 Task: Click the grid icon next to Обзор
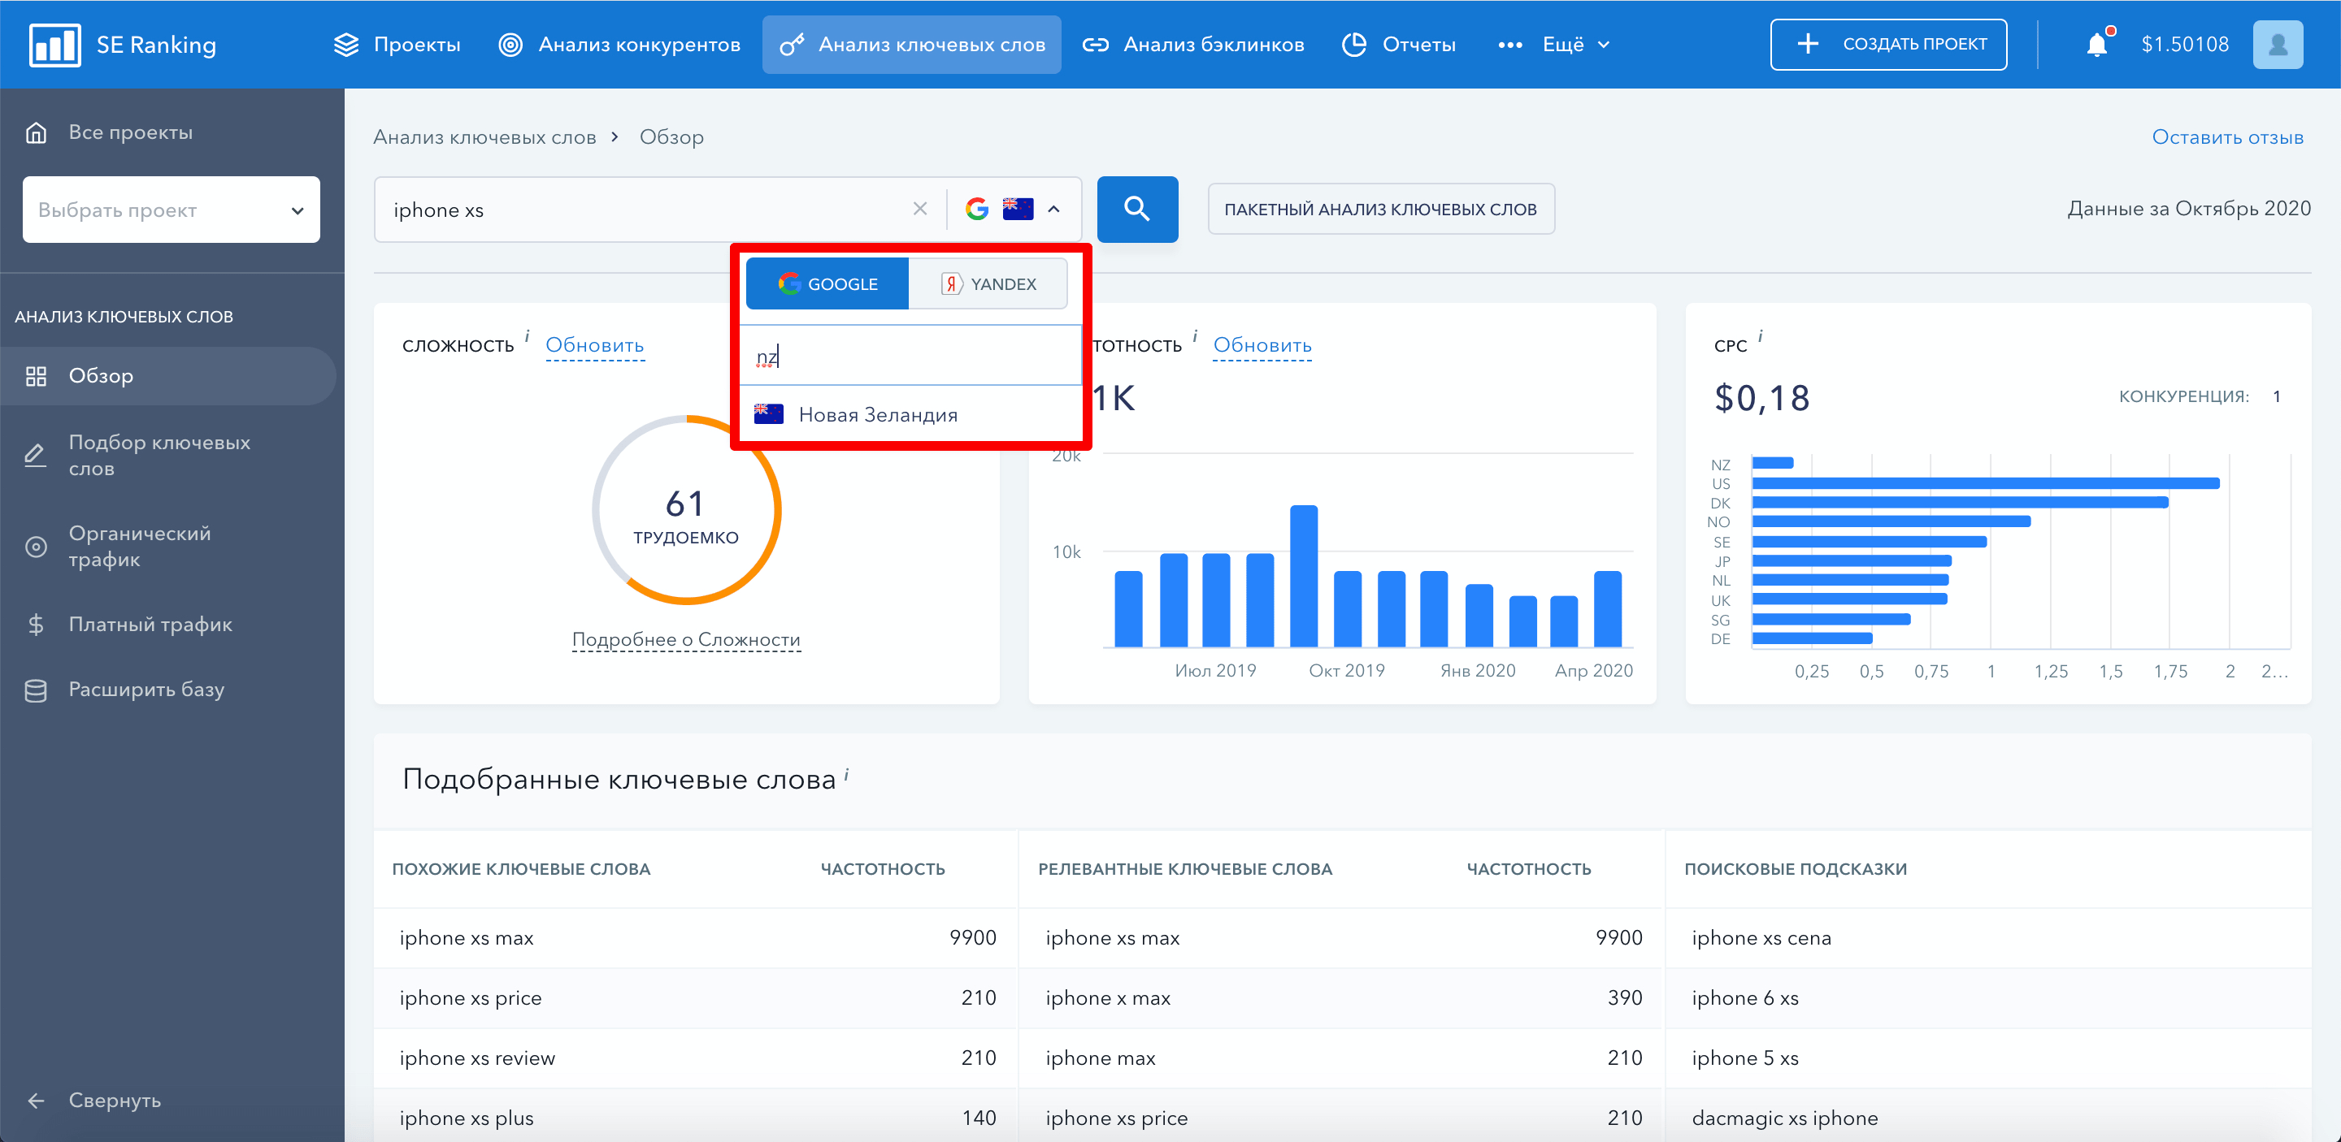[x=36, y=376]
